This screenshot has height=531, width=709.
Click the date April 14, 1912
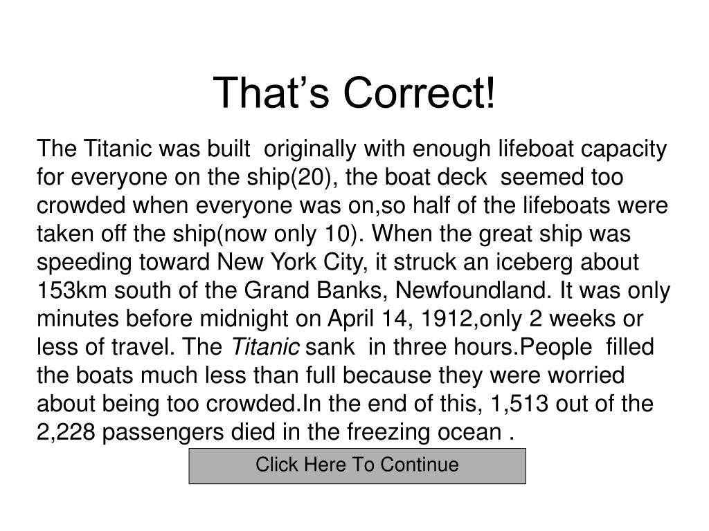point(400,319)
